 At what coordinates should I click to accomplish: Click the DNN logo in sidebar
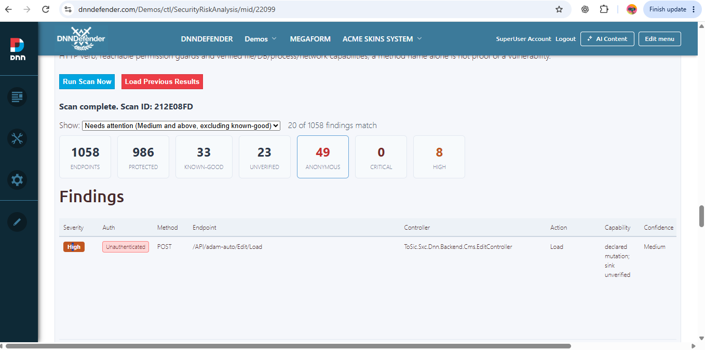click(x=17, y=49)
